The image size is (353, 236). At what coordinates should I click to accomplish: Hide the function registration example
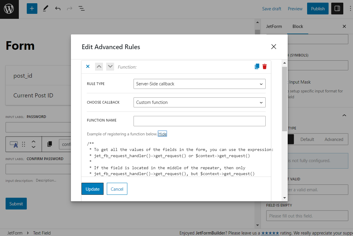[162, 134]
